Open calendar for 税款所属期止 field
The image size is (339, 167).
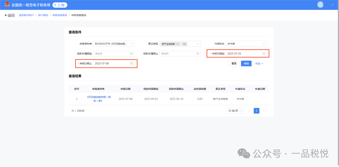click(x=198, y=54)
